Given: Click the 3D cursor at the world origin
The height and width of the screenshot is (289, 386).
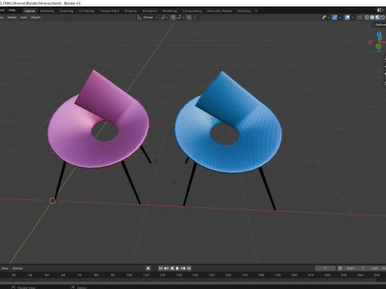Looking at the screenshot, I should coord(52,201).
